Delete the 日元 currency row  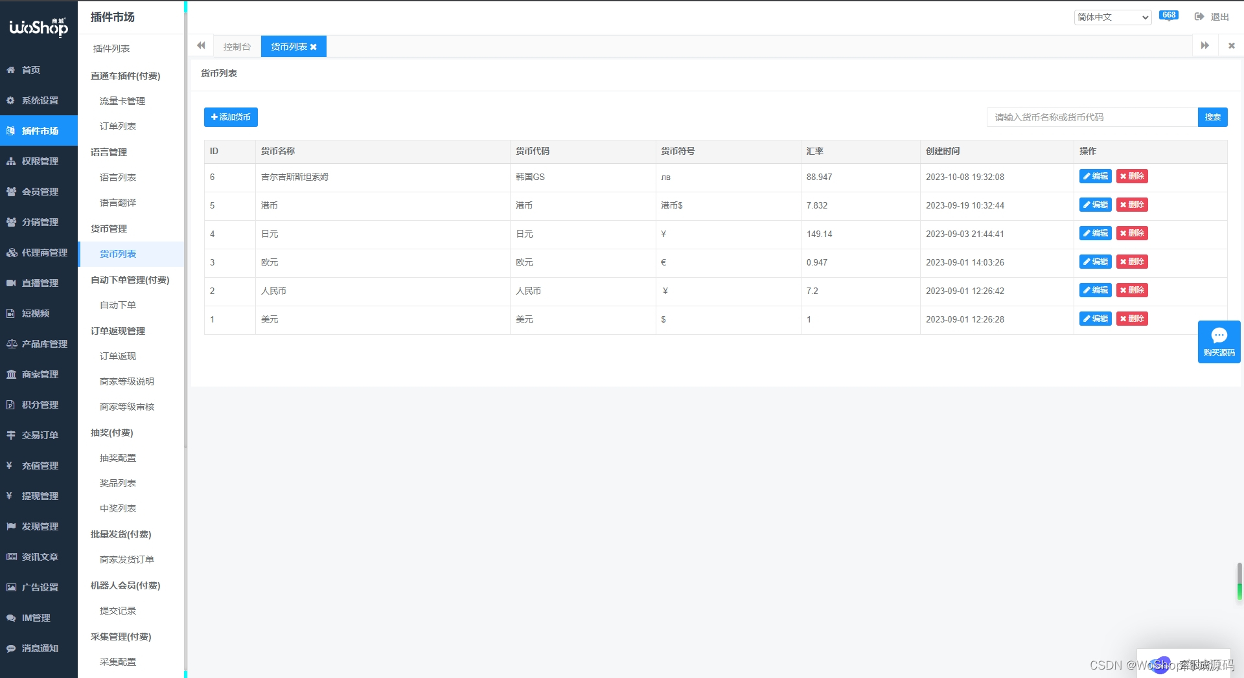click(1132, 233)
